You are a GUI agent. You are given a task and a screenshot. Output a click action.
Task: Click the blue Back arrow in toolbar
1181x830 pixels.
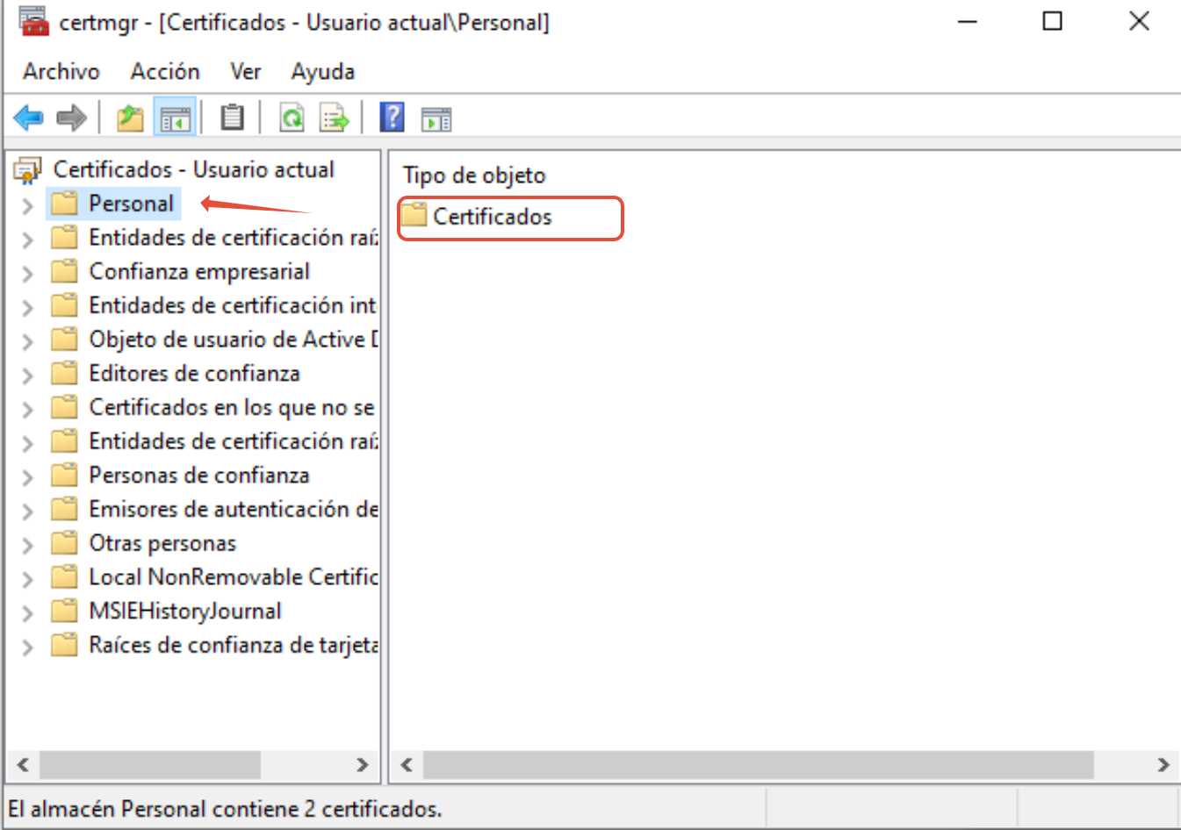point(28,118)
